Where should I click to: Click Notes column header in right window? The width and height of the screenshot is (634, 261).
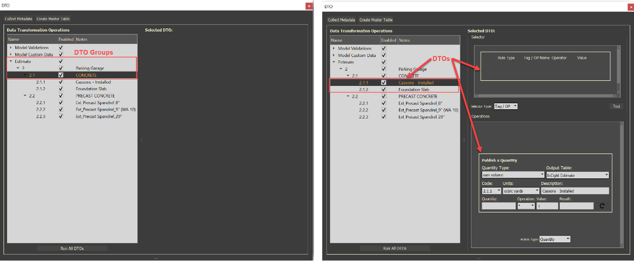coord(429,40)
